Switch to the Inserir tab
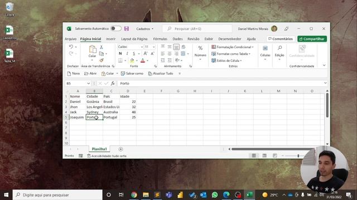Viewport: 357px width, 200px height. point(110,39)
